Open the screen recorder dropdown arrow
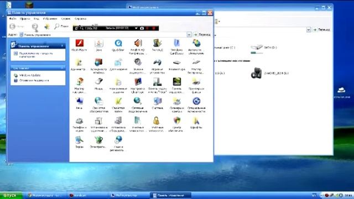Screen dimensions: 354x199 [136, 28]
